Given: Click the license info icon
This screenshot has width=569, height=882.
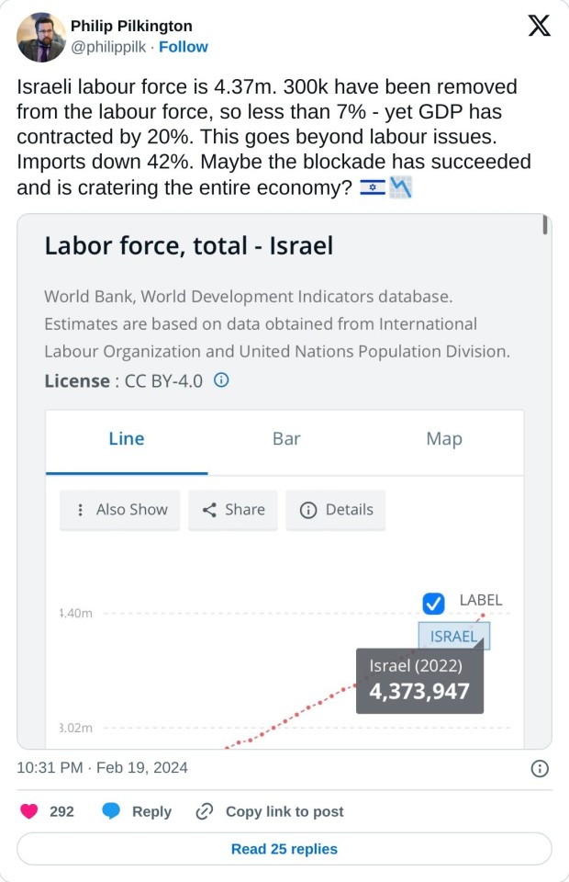Looking at the screenshot, I should click(221, 379).
